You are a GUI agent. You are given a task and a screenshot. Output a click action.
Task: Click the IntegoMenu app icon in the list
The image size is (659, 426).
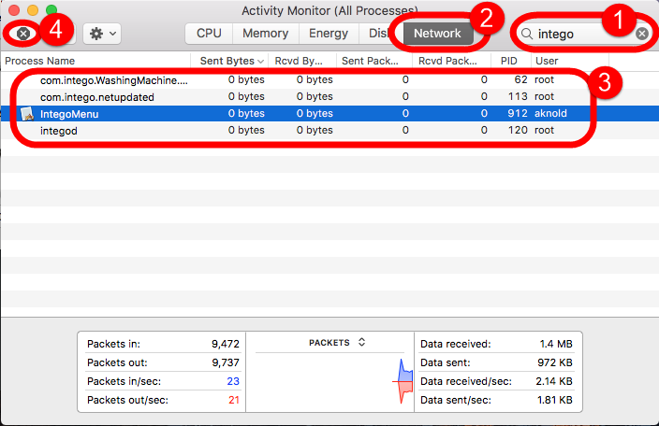pos(26,114)
